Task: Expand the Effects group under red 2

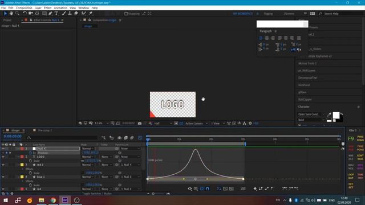Action: pos(23,169)
